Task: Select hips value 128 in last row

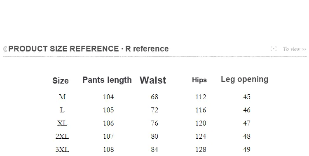Action: pos(201,149)
